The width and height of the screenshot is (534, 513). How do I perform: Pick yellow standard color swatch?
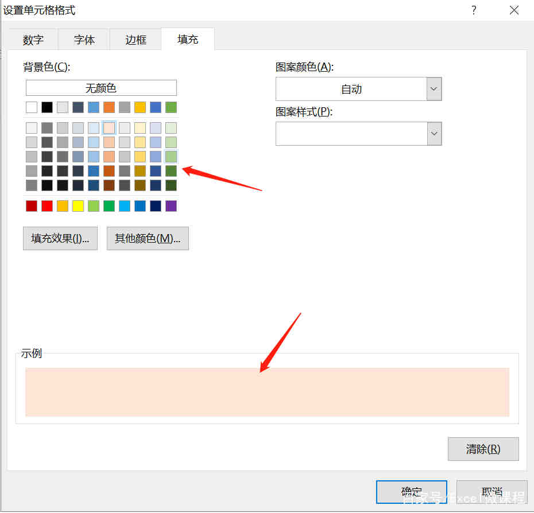tap(78, 206)
